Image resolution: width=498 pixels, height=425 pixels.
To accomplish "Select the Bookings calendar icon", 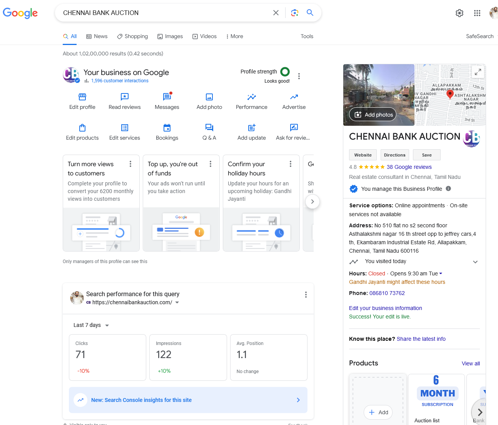I will tap(167, 128).
